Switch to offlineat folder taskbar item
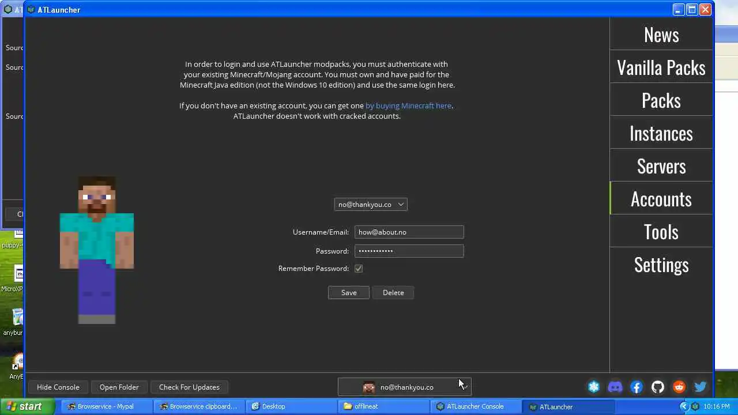 tap(384, 406)
